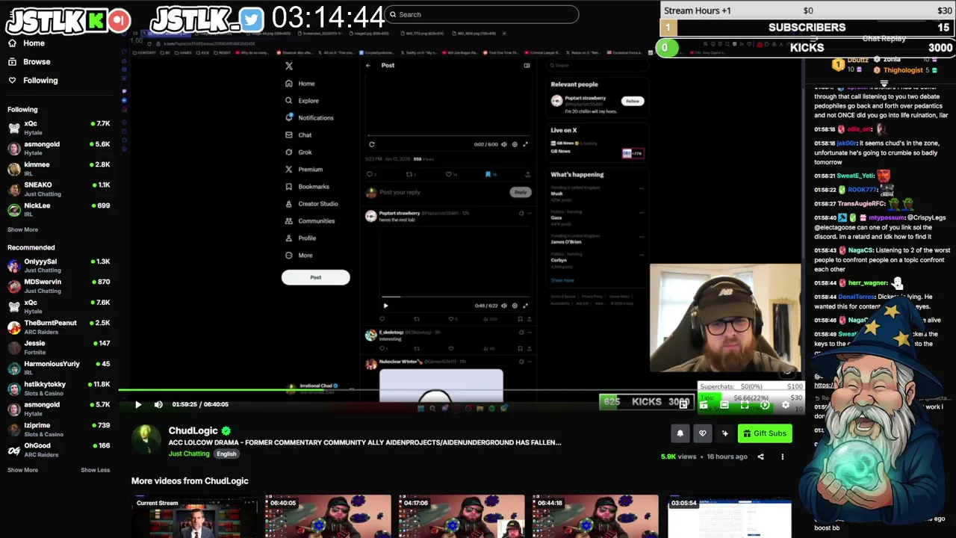Screen dimensions: 956x538
Task: Click the white Post button in the X sidebar
Action: coord(315,277)
